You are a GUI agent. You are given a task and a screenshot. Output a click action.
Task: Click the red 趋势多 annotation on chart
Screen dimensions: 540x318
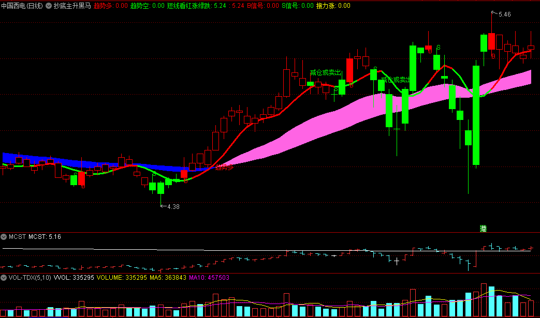[225, 168]
